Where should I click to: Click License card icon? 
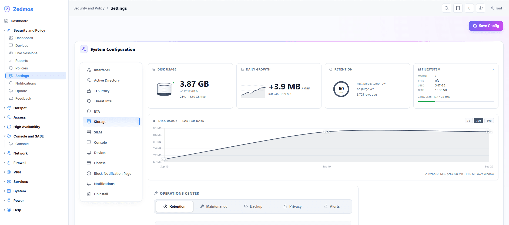click(x=89, y=163)
